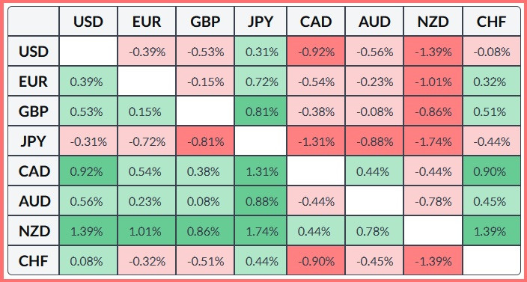The height and width of the screenshot is (282, 527).
Task: Select the AUD row header
Action: tap(34, 201)
